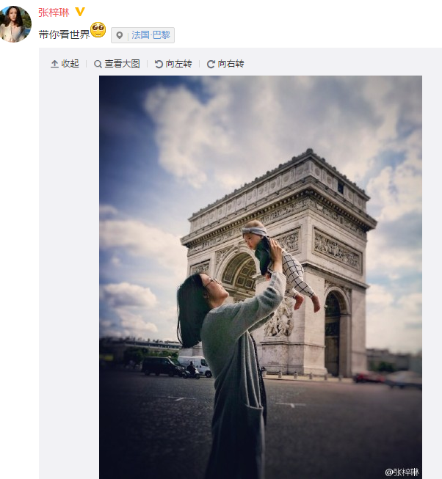Collapse the image using 收起 text

tap(70, 64)
